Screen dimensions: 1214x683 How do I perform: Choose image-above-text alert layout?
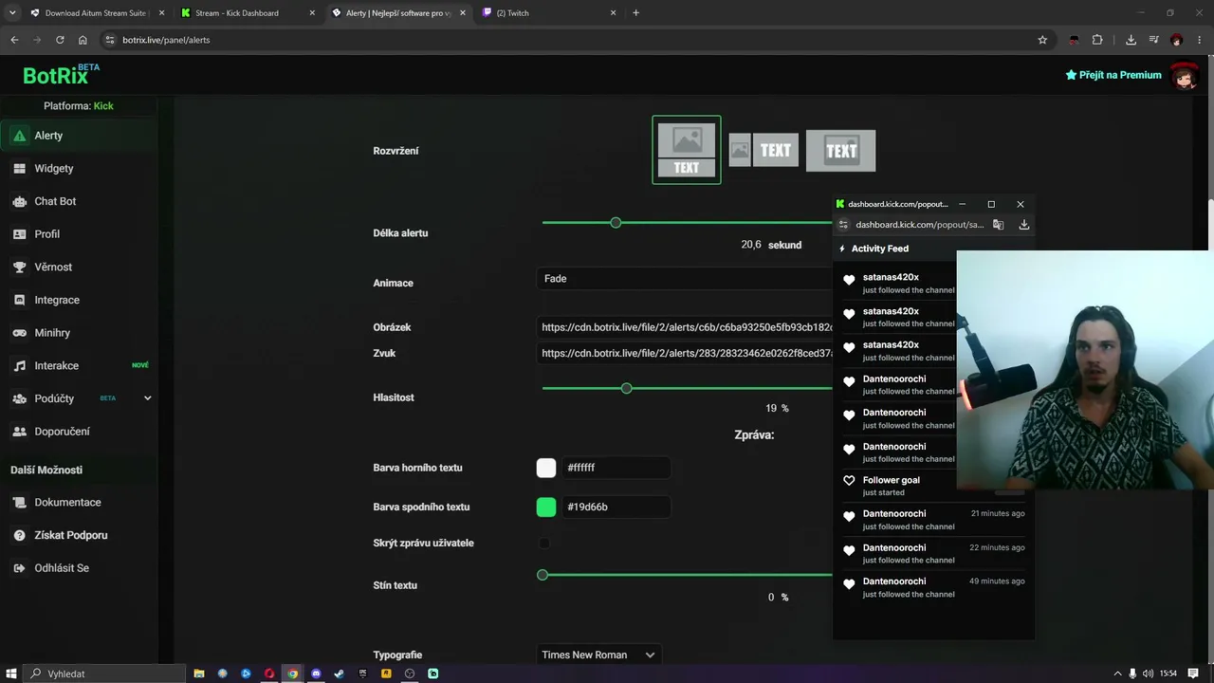(x=687, y=150)
